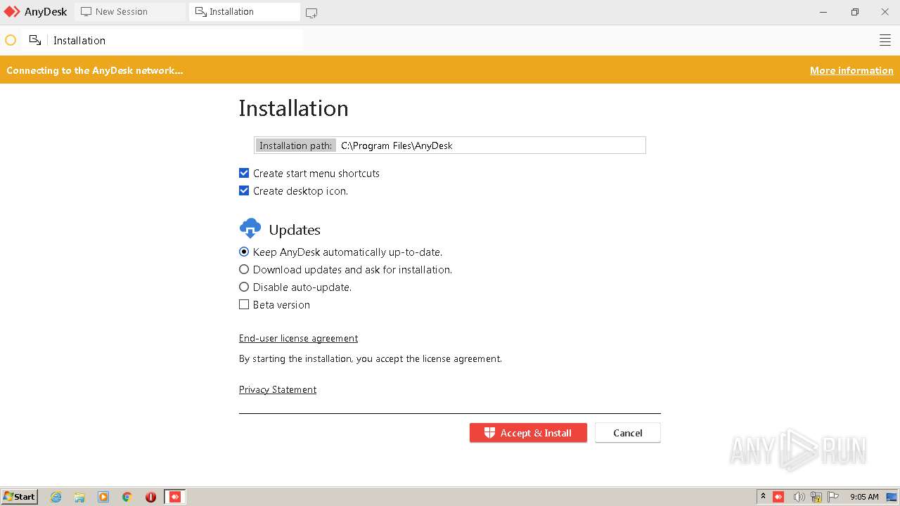Click the license acceptance notice text

tap(371, 358)
